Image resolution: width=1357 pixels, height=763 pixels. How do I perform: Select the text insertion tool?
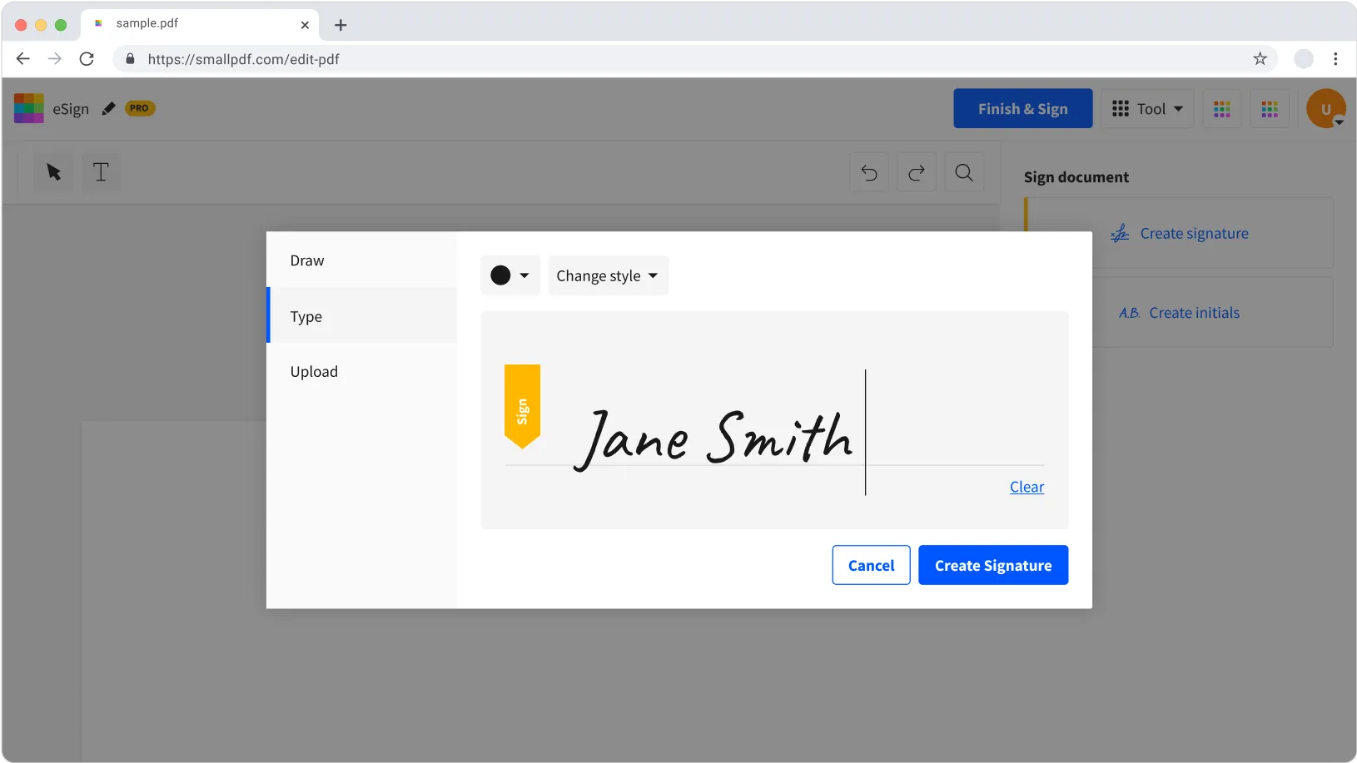point(100,172)
